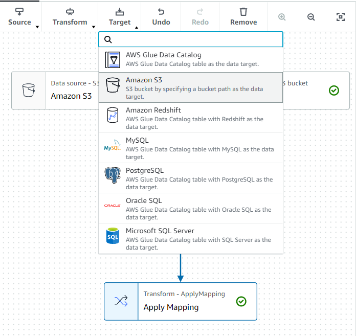Click 'Data source - S3' label text
This screenshot has height=336, width=356.
75,83
